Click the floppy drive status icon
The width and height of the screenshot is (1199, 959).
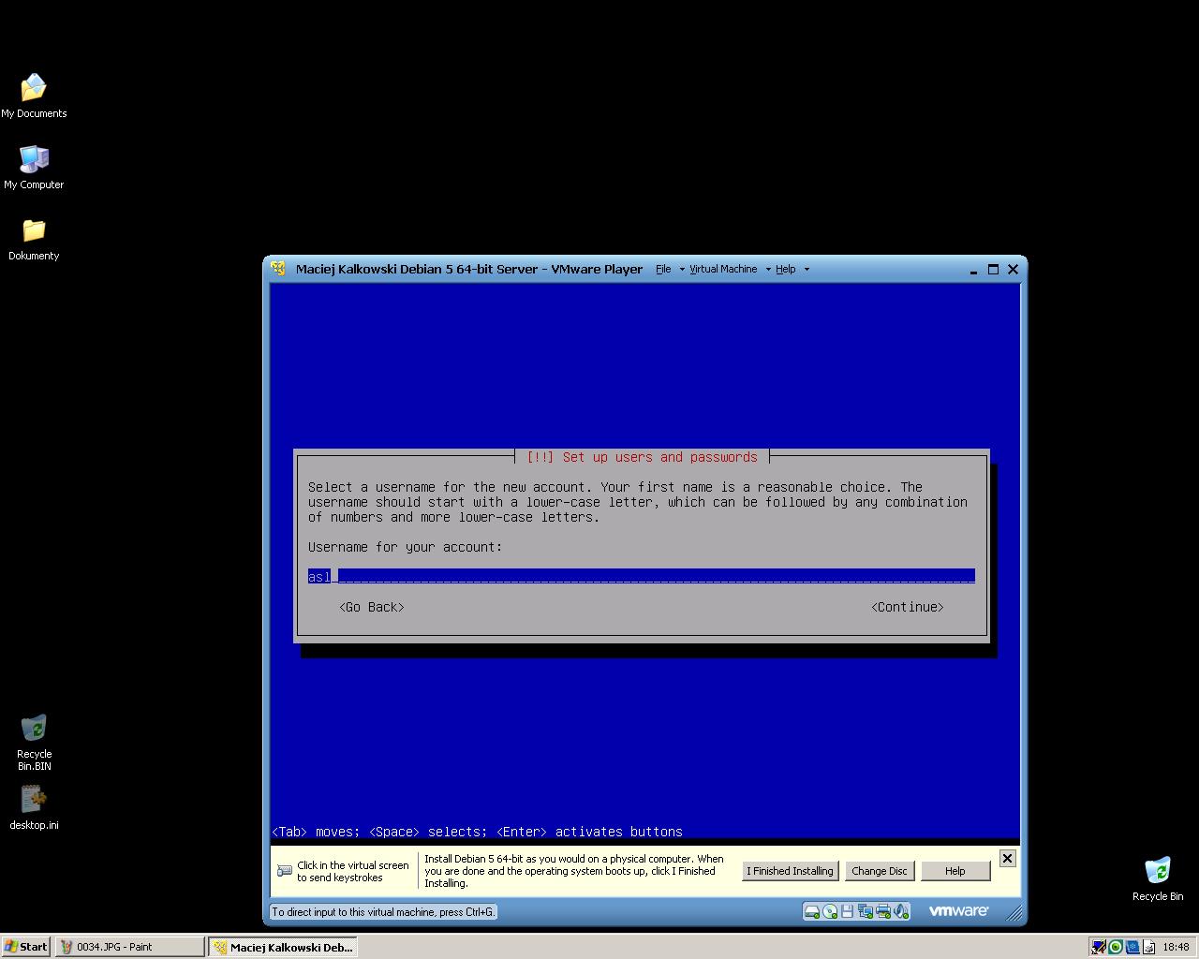(x=847, y=911)
